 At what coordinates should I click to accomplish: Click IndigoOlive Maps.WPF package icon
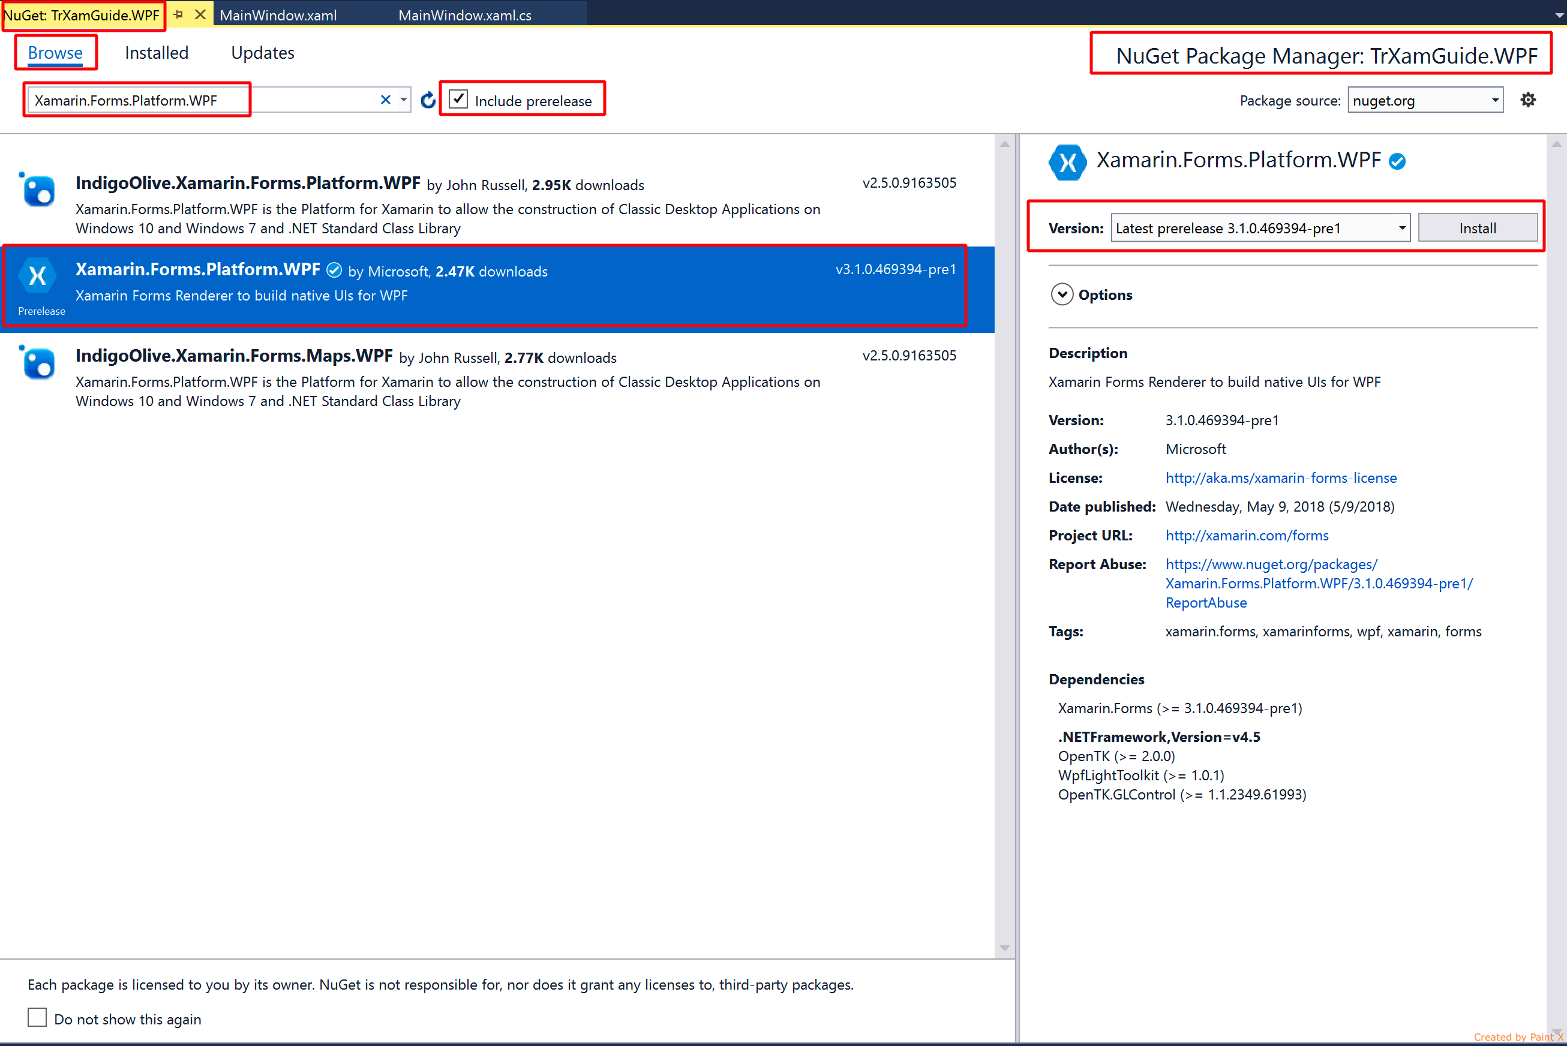click(37, 363)
